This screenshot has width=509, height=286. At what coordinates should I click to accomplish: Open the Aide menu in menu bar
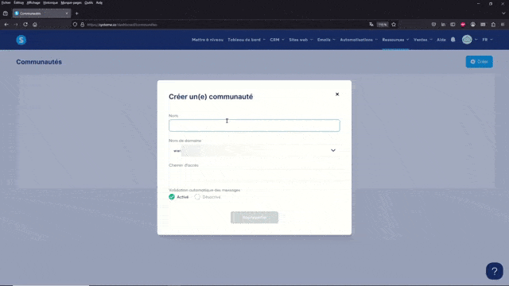[99, 2]
